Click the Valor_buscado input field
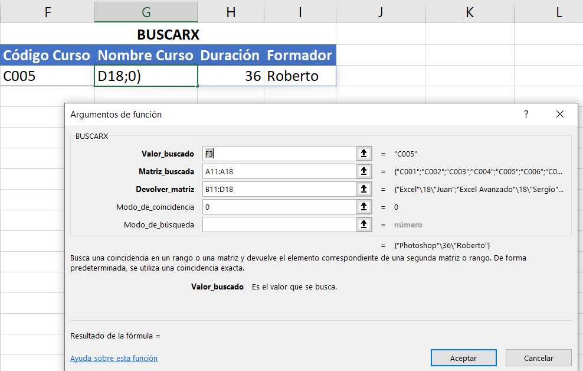Image resolution: width=583 pixels, height=371 pixels. pos(279,154)
